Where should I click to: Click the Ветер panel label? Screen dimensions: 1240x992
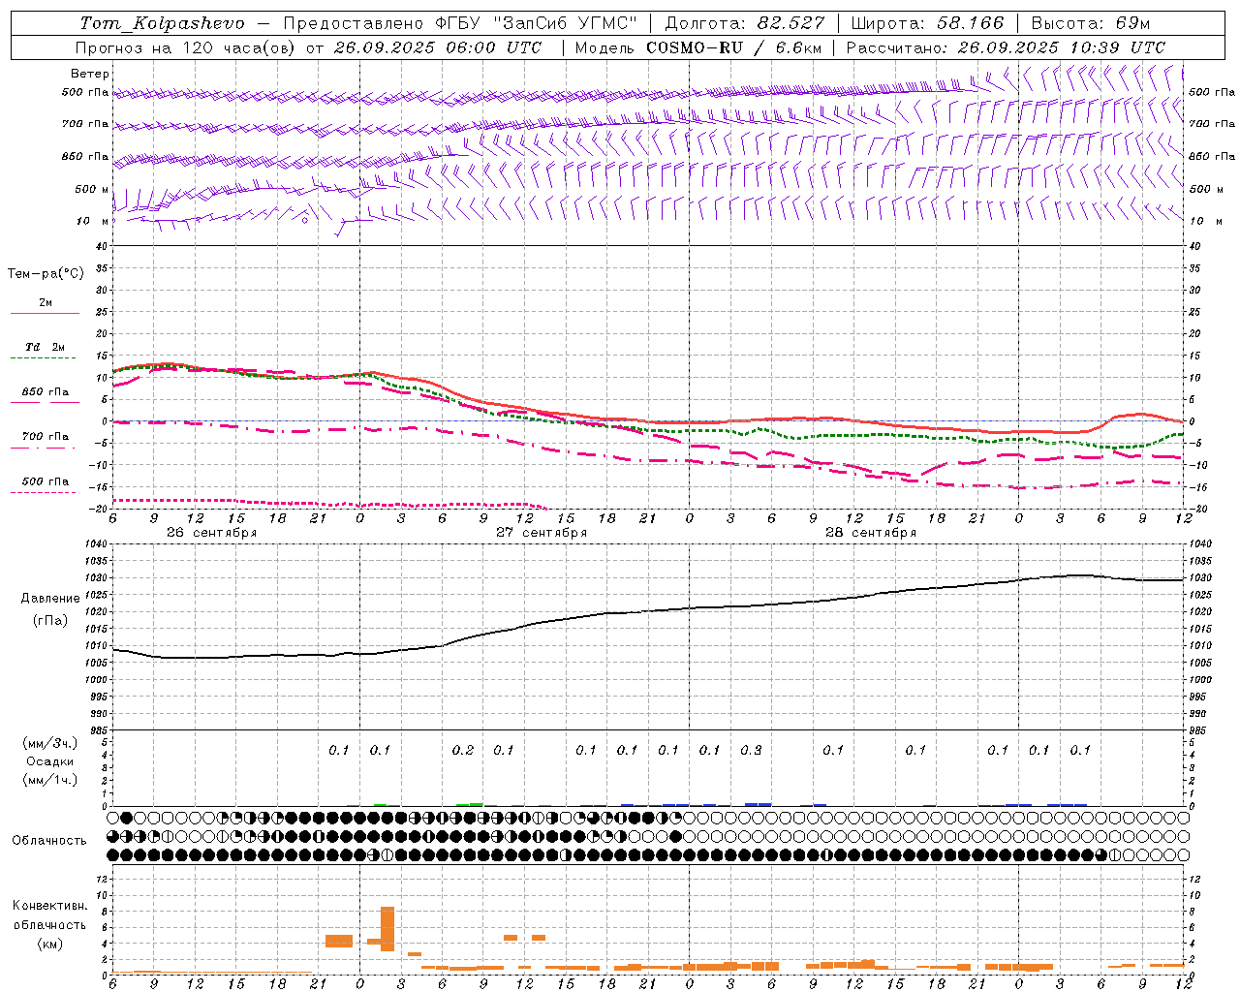[x=90, y=74]
